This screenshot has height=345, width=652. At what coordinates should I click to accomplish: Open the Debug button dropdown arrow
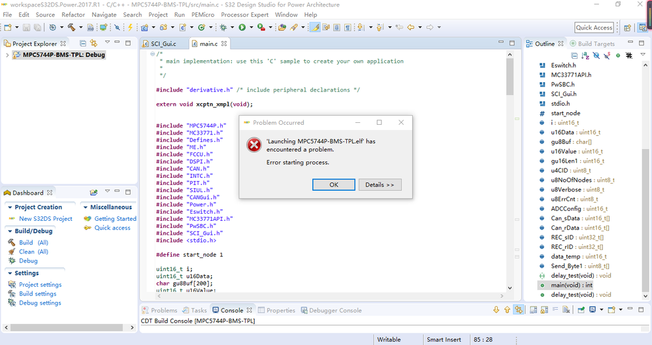pos(233,27)
